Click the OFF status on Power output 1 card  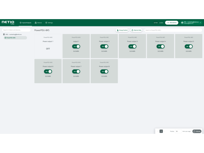pos(48,49)
